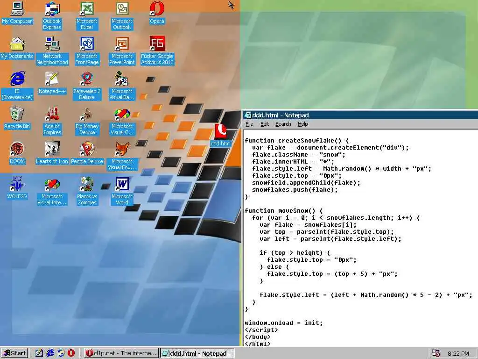The height and width of the screenshot is (359, 478).
Task: Click the 'var left = parseInt(flake.style.left);' line
Action: coord(330,239)
